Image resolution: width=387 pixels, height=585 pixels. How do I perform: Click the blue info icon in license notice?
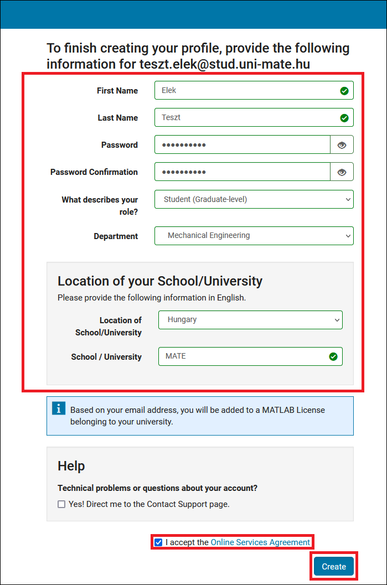[58, 408]
